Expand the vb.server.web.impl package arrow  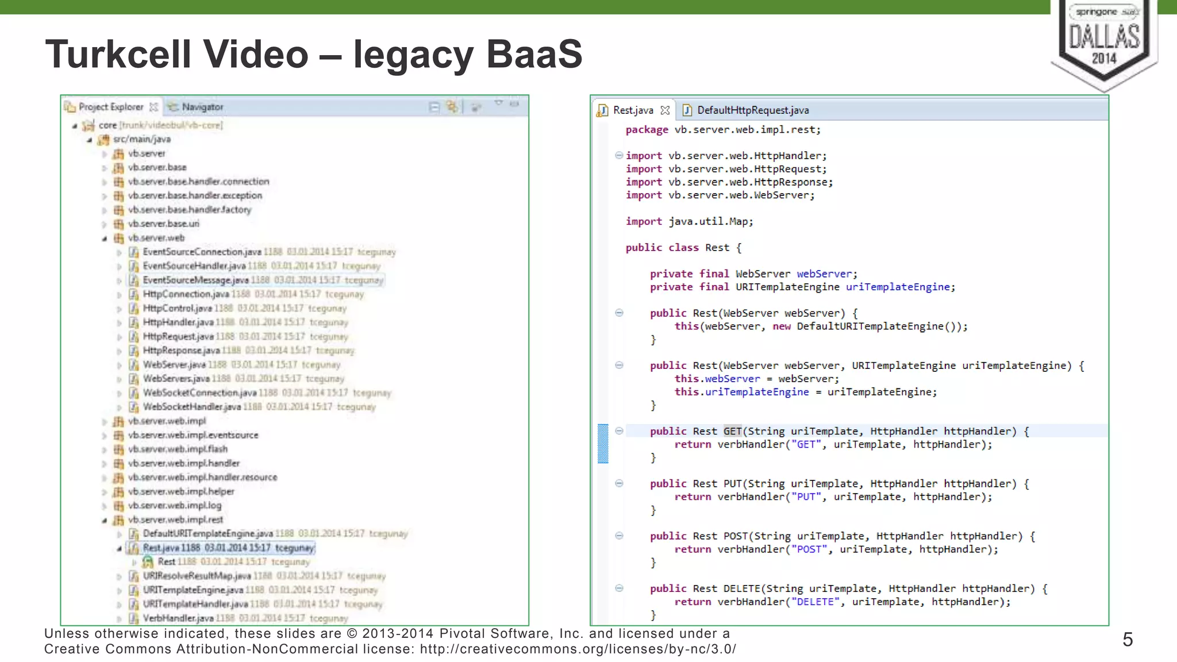coord(105,421)
